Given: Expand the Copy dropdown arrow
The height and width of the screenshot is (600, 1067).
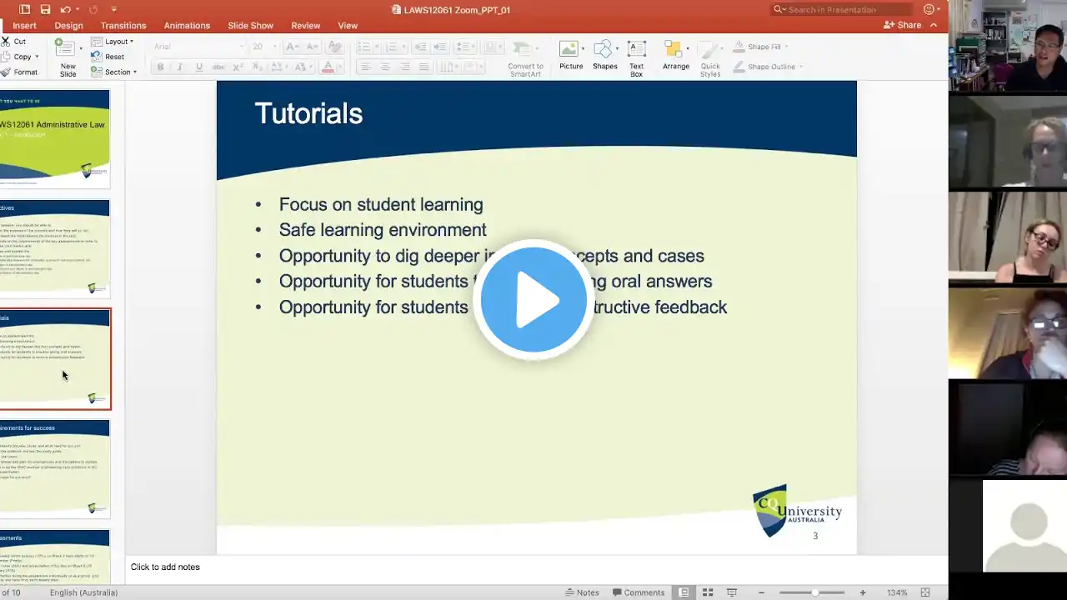Looking at the screenshot, I should 37,57.
